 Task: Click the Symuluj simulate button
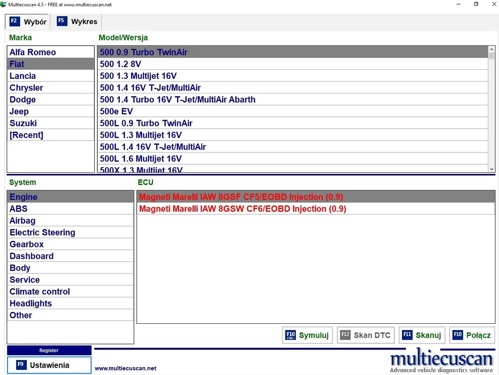307,335
